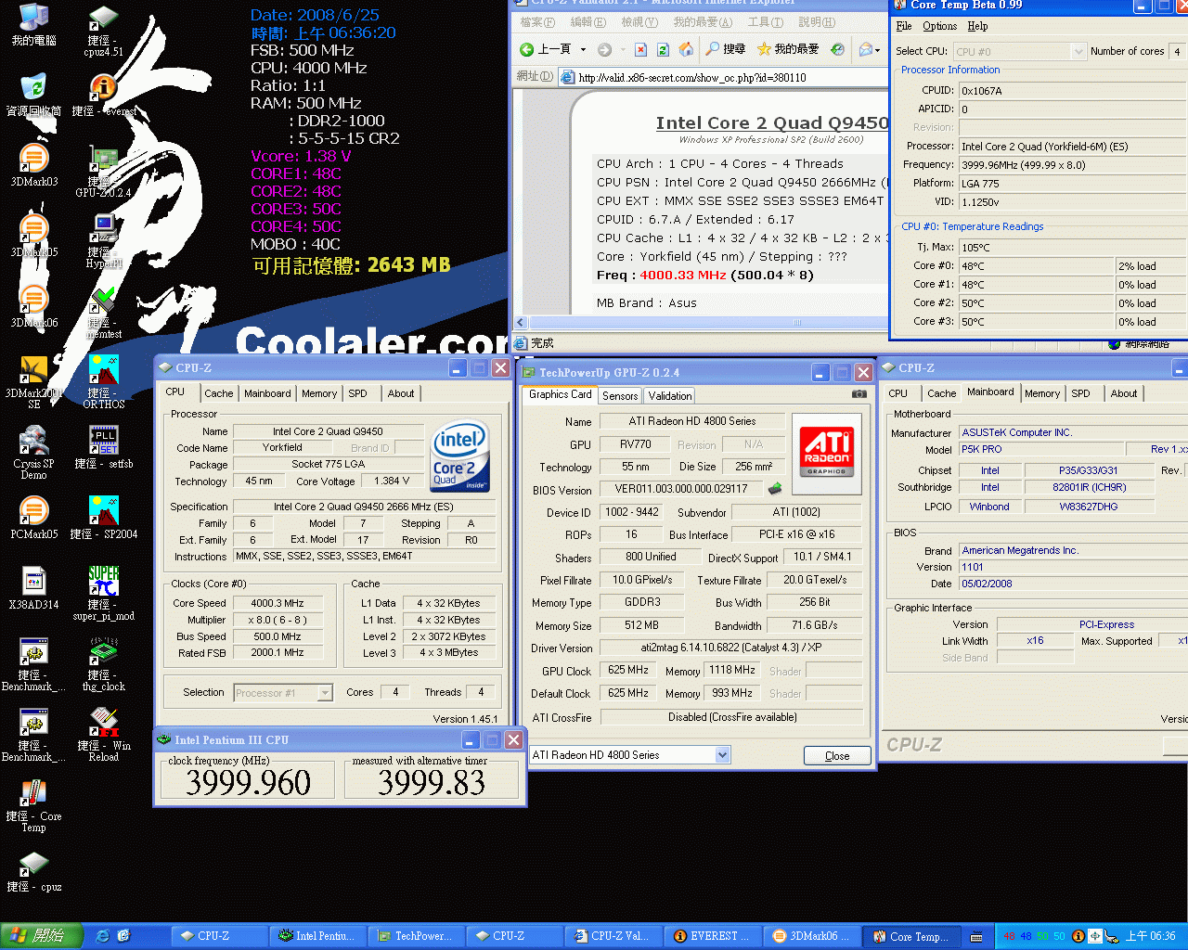Open the ORTHOS desktop shortcut
Viewport: 1188px width, 950px height.
[x=103, y=382]
